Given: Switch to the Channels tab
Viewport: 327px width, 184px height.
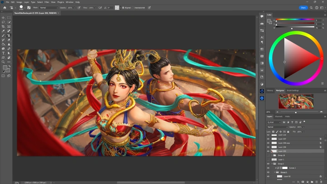Looking at the screenshot, I should [x=278, y=116].
